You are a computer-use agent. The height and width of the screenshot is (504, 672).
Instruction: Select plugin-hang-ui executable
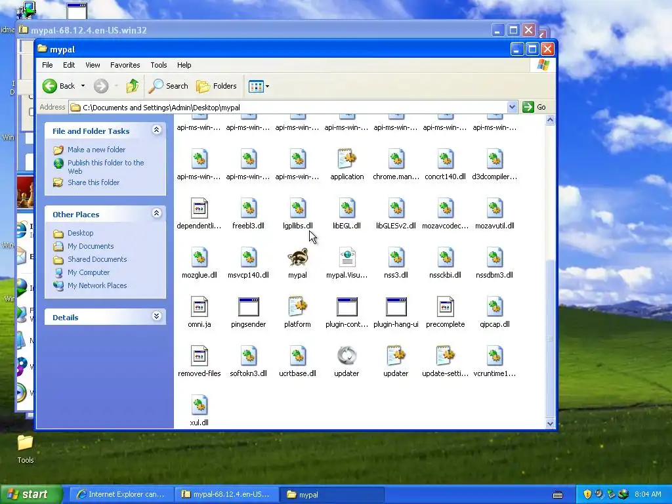[x=396, y=307]
